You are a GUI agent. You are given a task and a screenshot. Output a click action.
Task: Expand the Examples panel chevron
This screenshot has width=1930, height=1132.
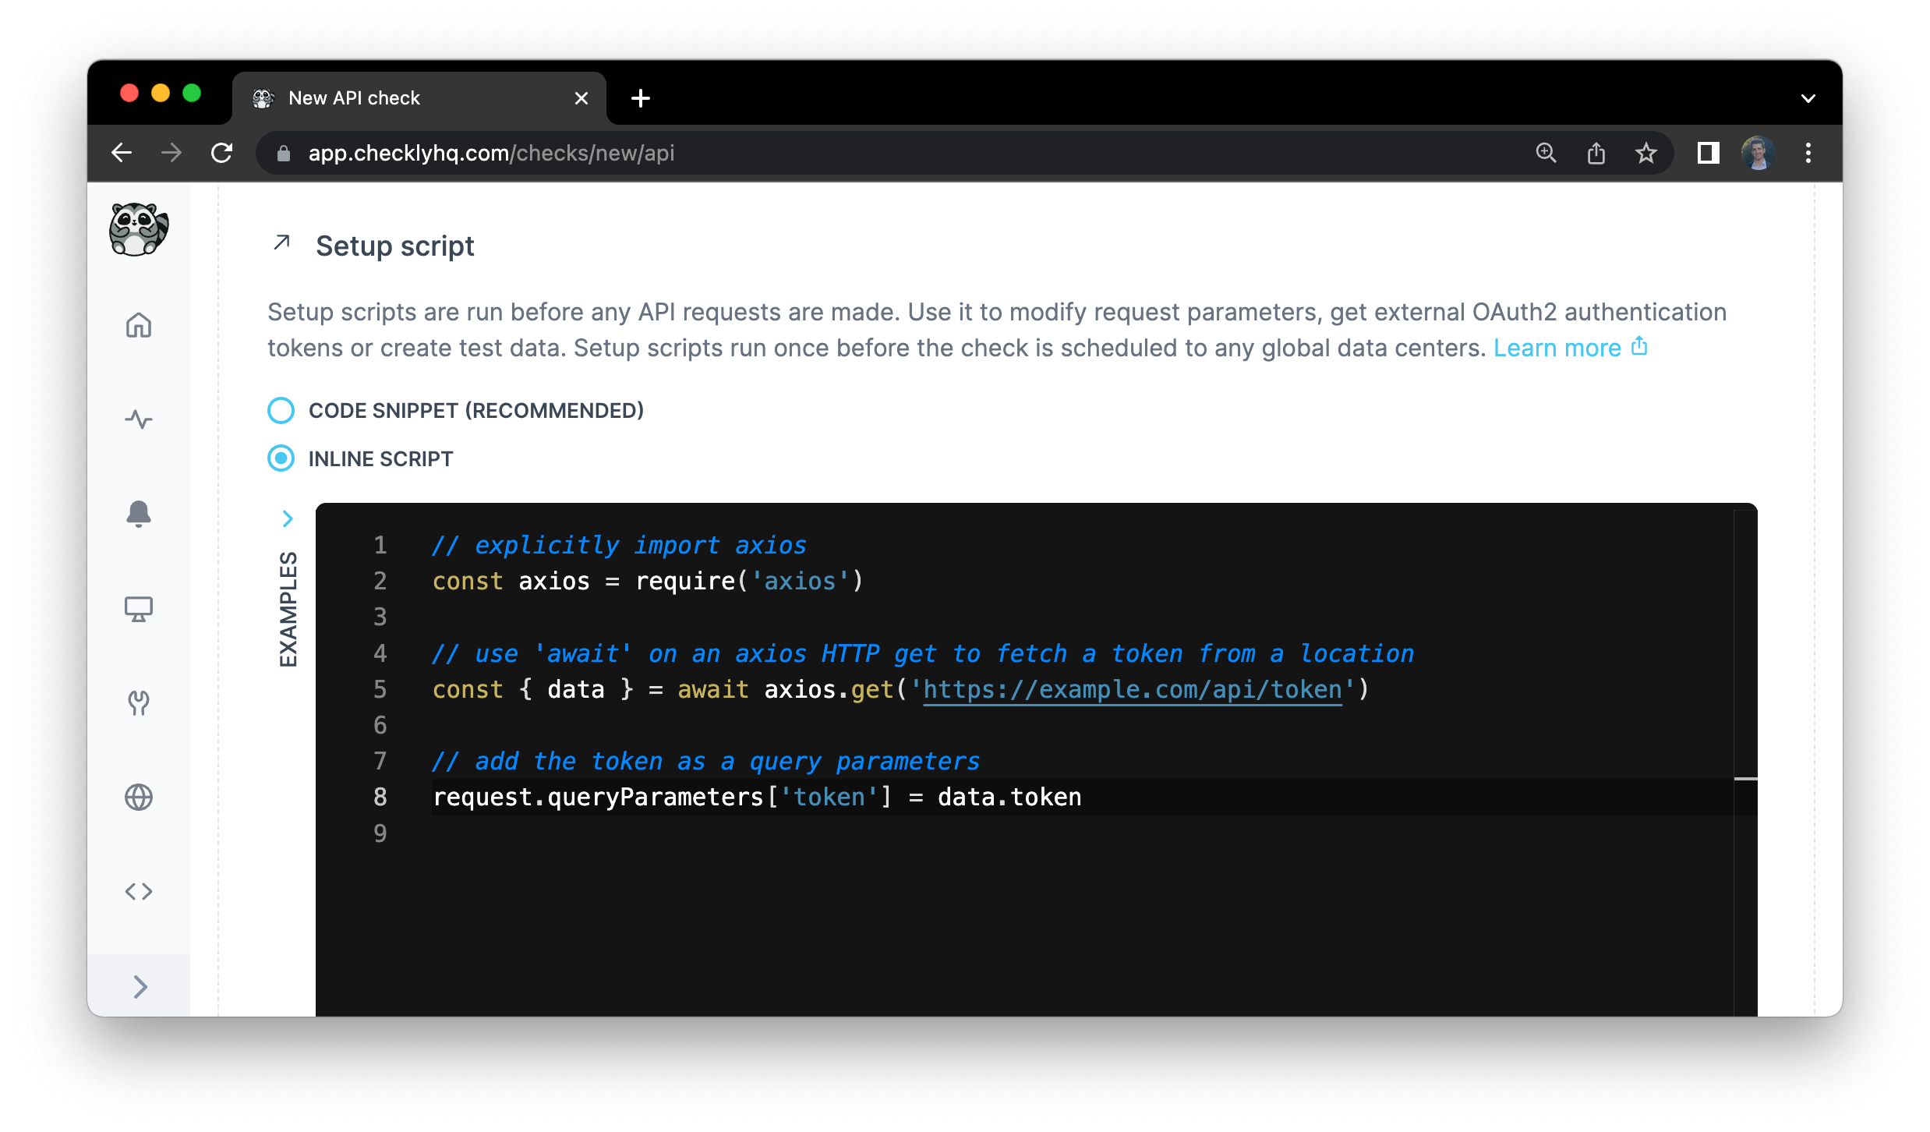click(x=288, y=518)
